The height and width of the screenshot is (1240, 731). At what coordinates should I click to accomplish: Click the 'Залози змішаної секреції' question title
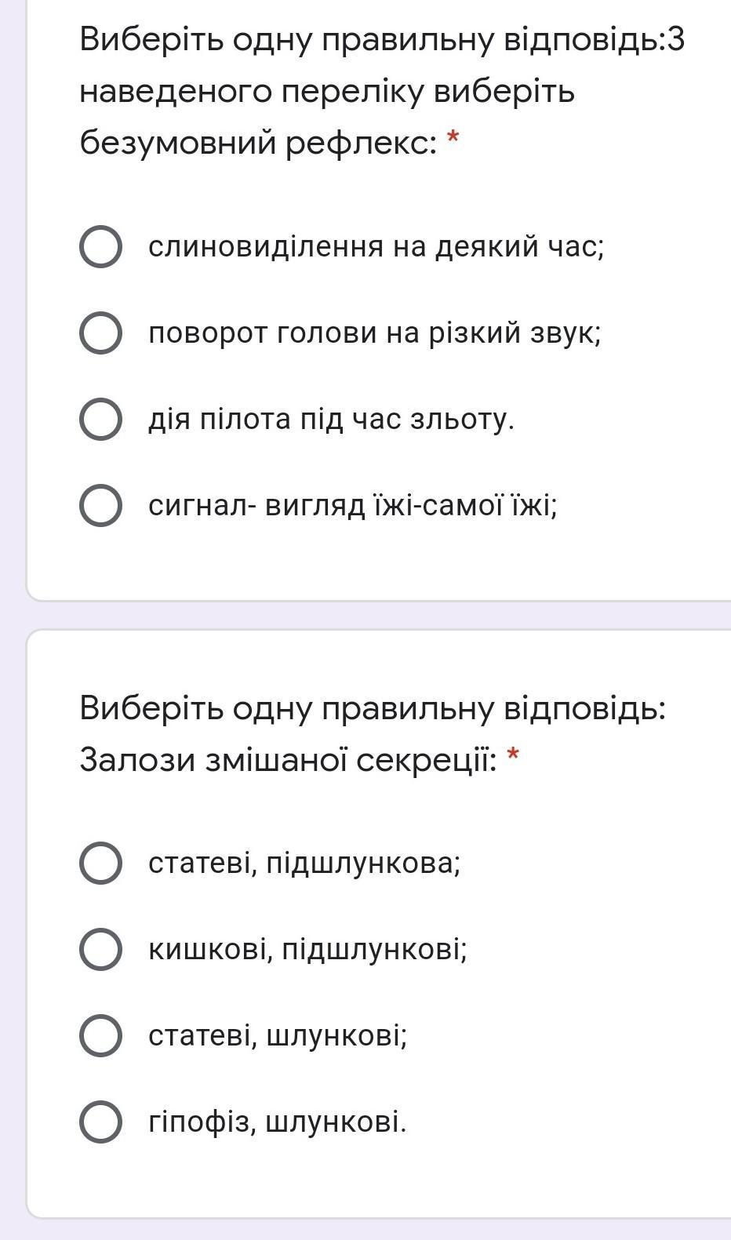pos(288,759)
